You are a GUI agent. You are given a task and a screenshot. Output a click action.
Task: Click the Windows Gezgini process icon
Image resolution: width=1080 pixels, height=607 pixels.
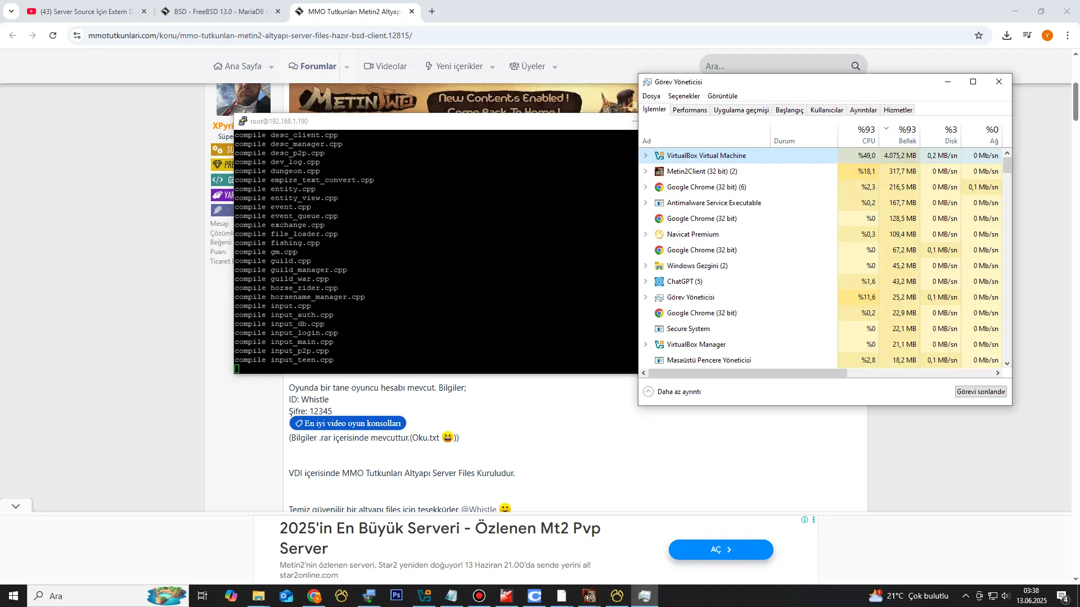click(x=659, y=266)
